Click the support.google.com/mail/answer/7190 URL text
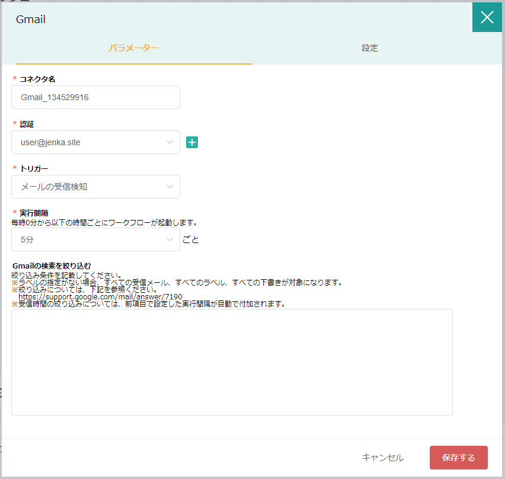This screenshot has height=479, width=505. click(x=101, y=296)
